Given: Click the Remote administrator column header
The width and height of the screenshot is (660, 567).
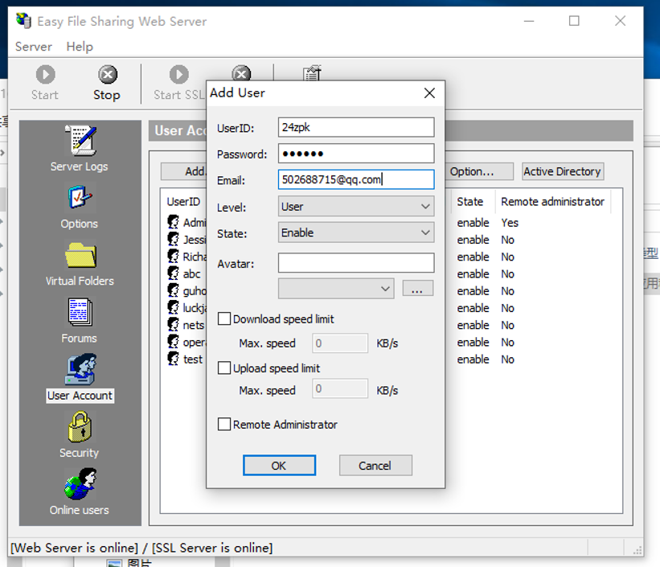Looking at the screenshot, I should [552, 201].
